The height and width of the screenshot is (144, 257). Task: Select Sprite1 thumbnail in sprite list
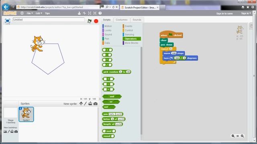point(26,114)
